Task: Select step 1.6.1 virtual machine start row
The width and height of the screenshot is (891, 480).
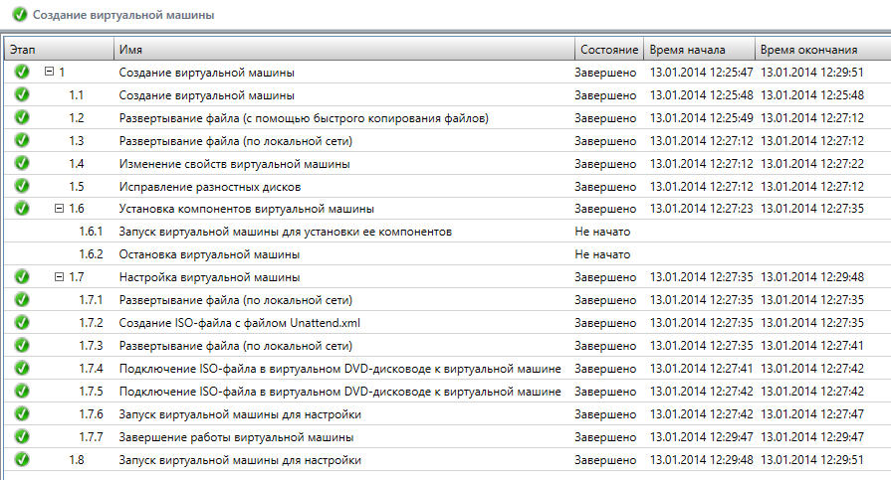Action: coord(285,232)
